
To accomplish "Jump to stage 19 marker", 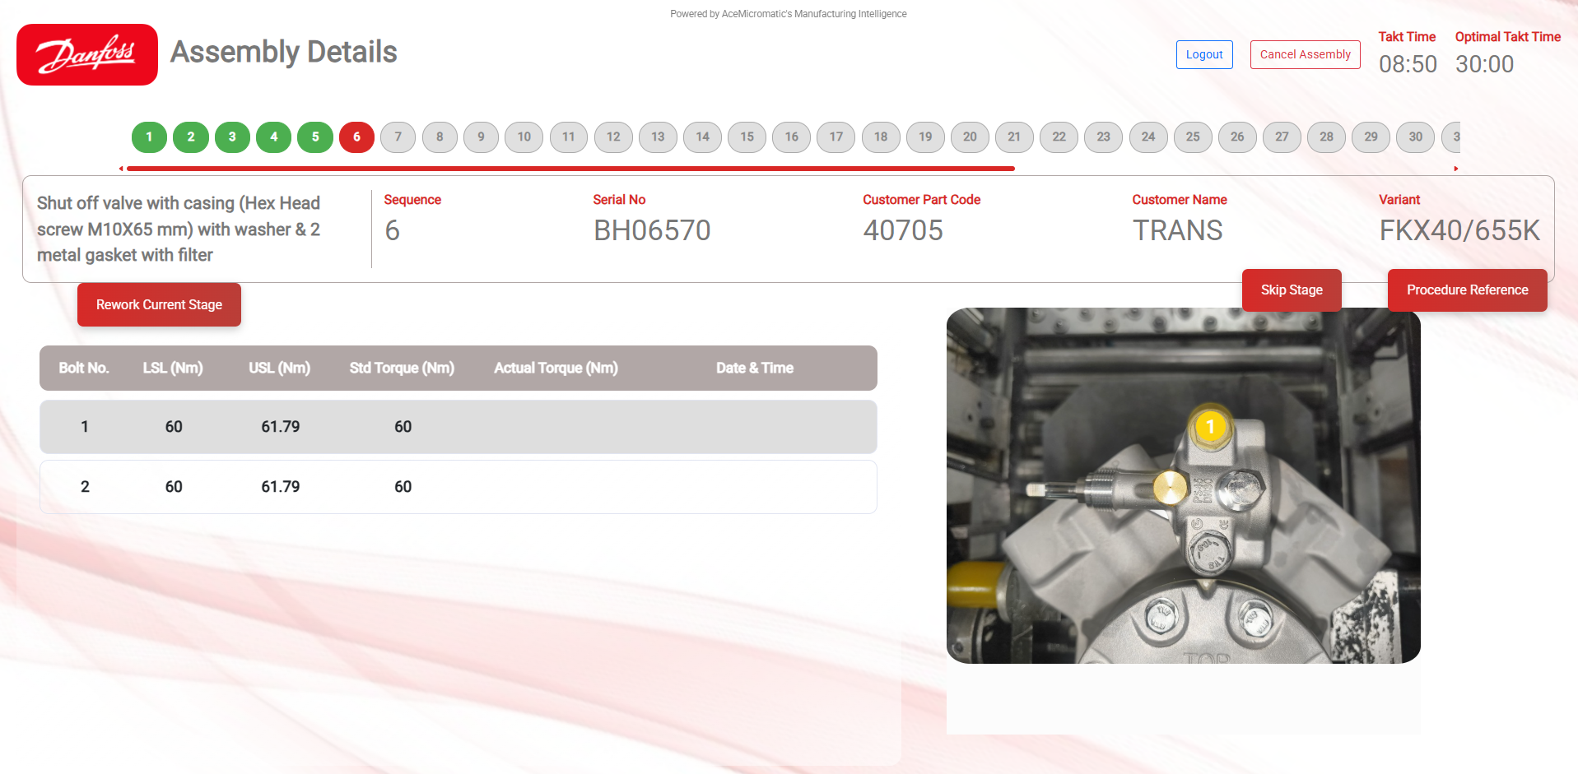I will pyautogui.click(x=925, y=137).
